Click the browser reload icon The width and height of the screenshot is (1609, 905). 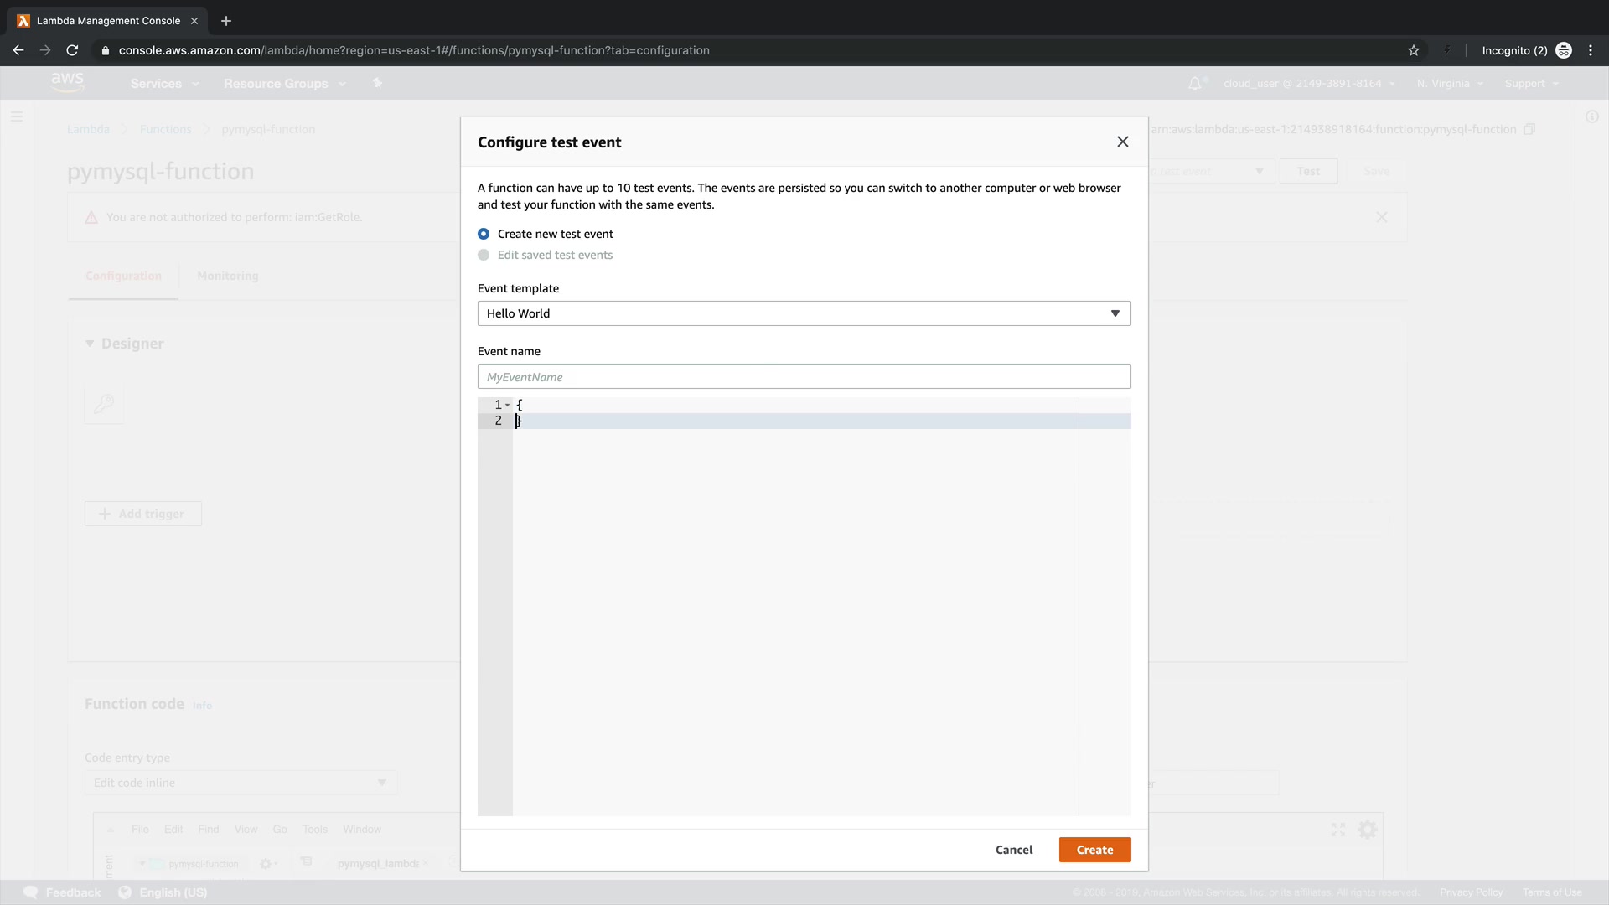tap(72, 50)
